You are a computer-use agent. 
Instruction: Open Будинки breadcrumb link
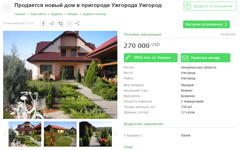[57, 14]
